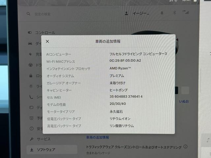The height and width of the screenshot is (158, 211).
Task: Tap the service wrench icon
Action: (x=32, y=139)
